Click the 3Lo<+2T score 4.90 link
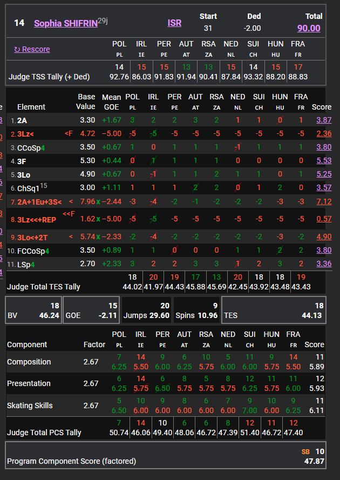The height and width of the screenshot is (480, 340). coord(323,236)
